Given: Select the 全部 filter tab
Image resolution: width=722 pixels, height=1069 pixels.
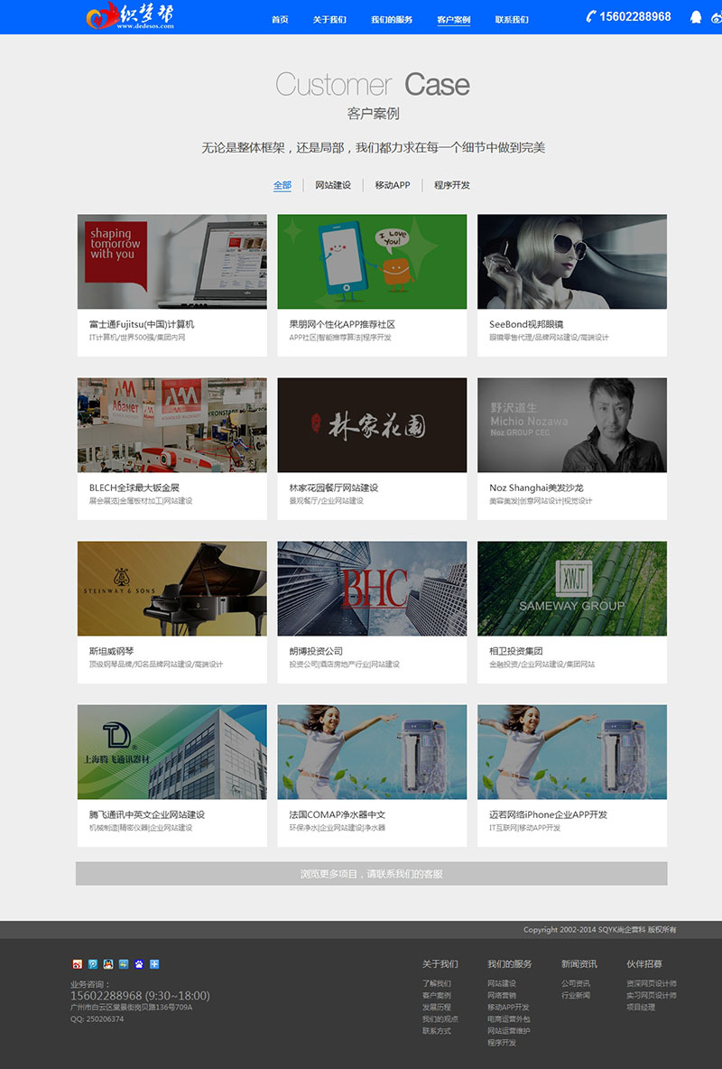Looking at the screenshot, I should [x=282, y=185].
